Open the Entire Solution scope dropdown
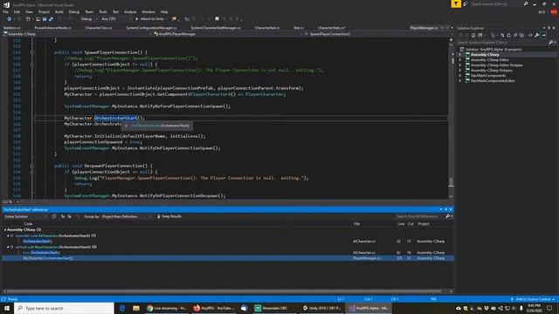This screenshot has width=559, height=314. coord(25,216)
